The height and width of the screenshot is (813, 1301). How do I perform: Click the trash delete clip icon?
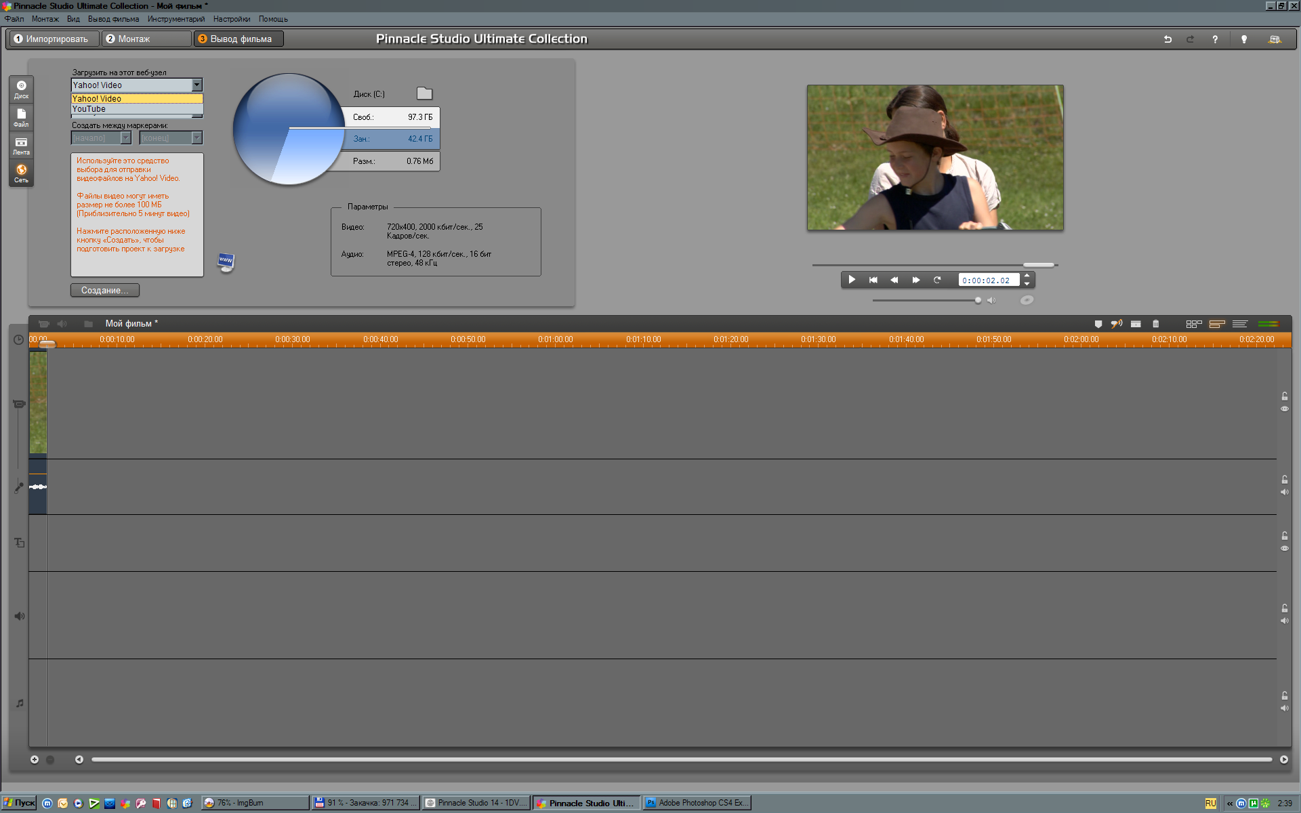1156,324
